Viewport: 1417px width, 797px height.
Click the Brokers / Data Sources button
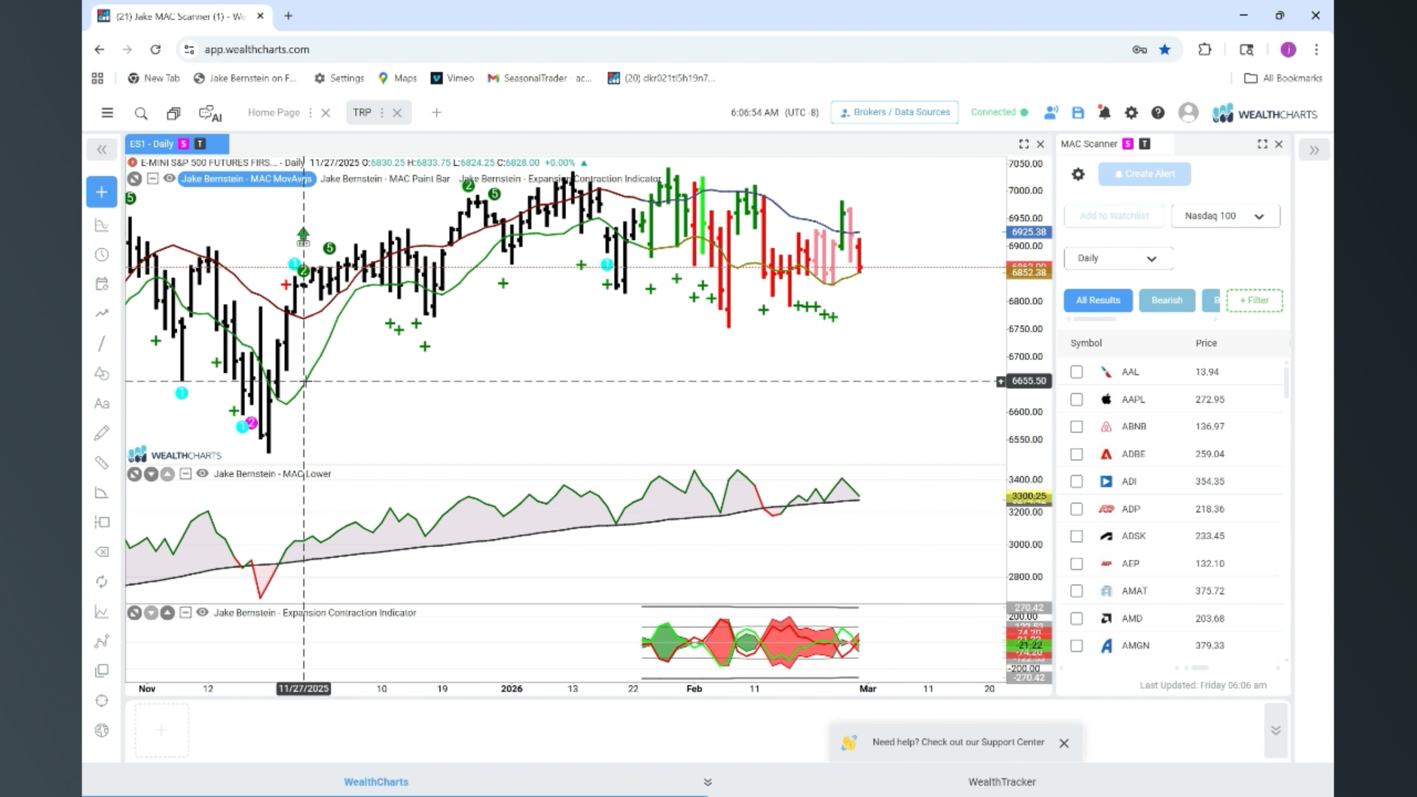pyautogui.click(x=894, y=112)
